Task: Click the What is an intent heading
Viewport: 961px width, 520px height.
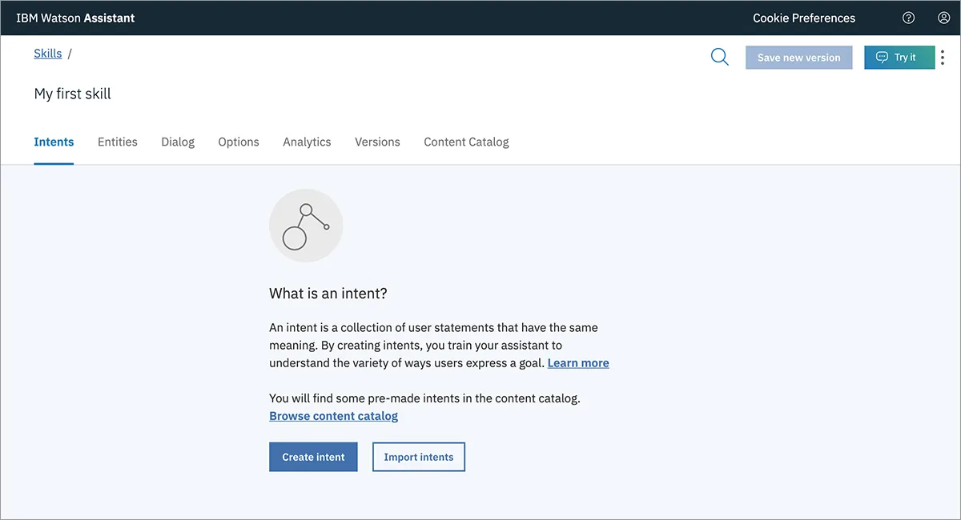Action: (328, 294)
